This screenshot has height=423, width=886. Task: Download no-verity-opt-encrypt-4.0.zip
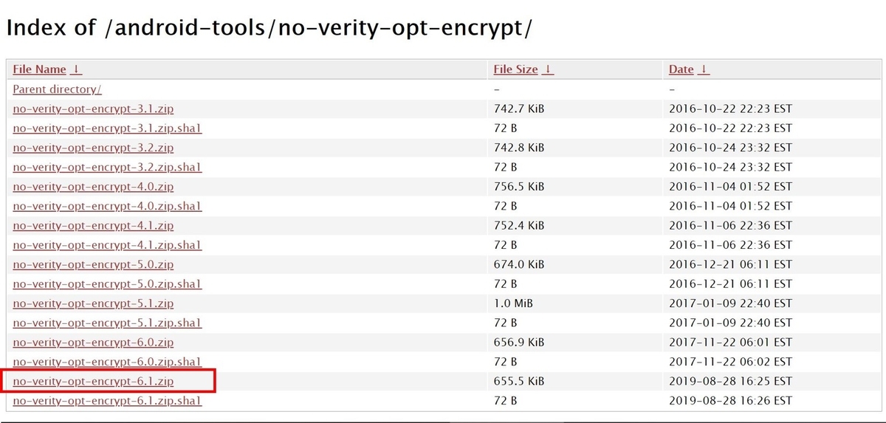(93, 187)
